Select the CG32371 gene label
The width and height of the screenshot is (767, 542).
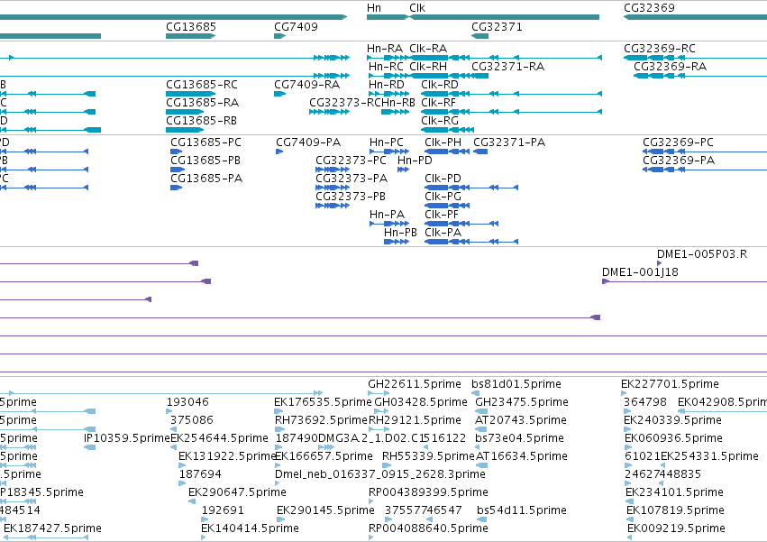pos(497,27)
